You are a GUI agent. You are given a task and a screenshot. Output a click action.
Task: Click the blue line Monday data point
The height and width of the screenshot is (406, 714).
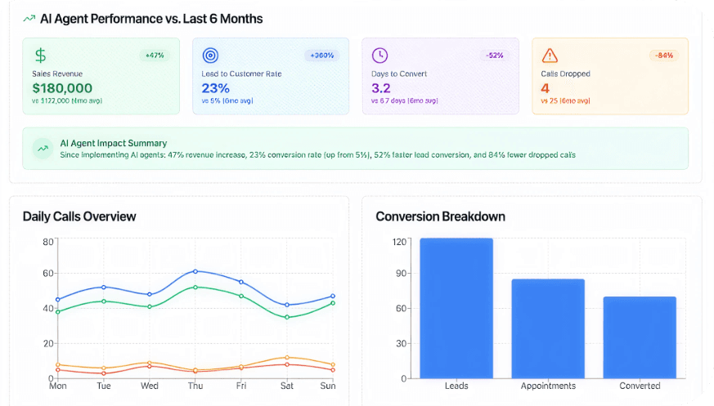[x=58, y=300]
